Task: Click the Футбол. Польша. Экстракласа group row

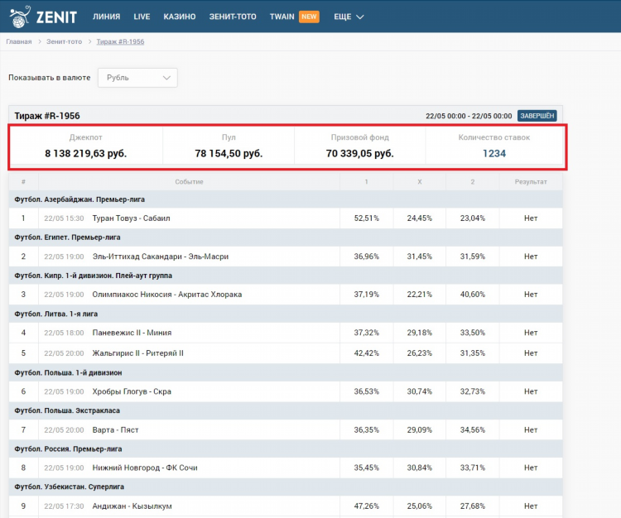Action: click(286, 410)
